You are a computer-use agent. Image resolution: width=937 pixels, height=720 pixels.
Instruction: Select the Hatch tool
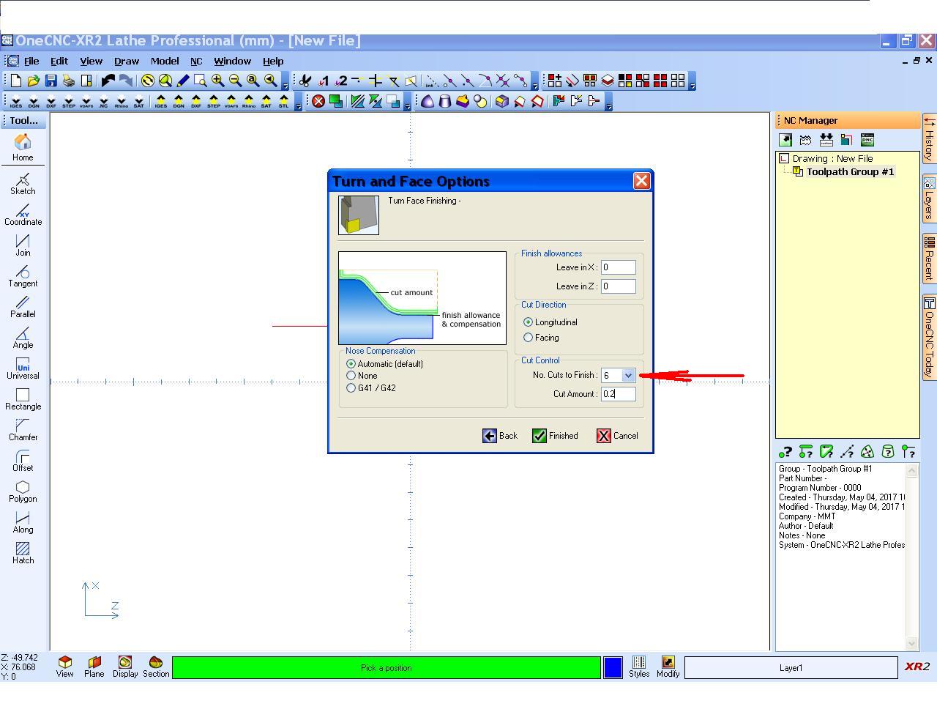tap(23, 553)
